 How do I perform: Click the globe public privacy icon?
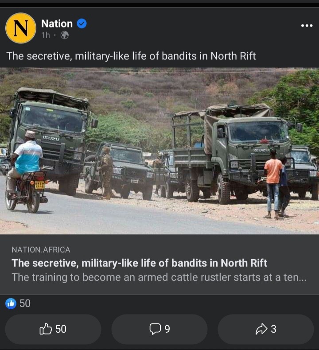[65, 35]
